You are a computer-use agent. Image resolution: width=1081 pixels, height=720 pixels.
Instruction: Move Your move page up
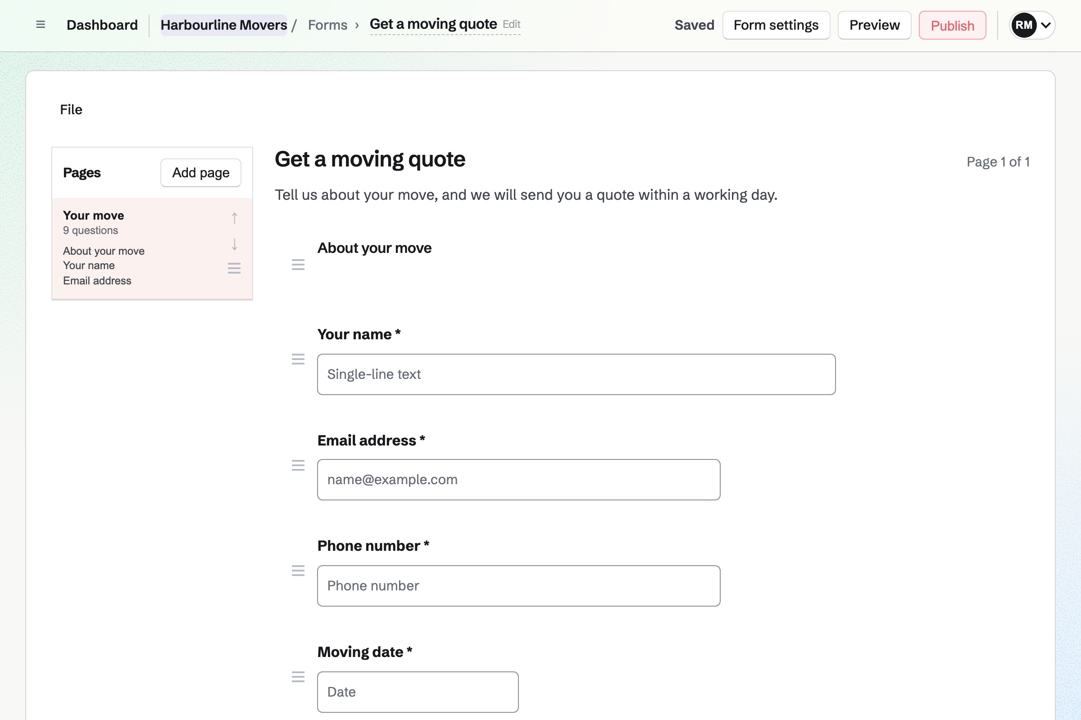pos(234,218)
